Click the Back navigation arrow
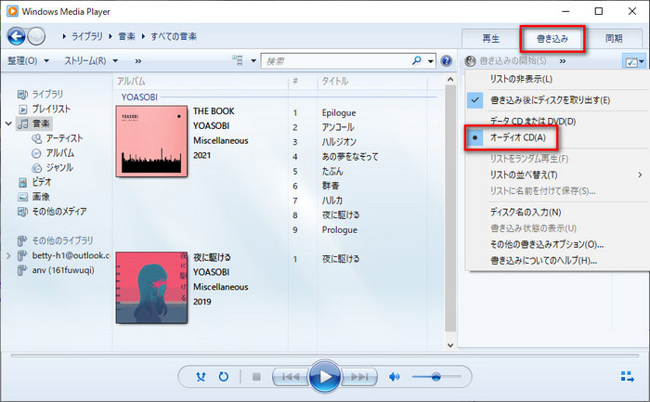Image resolution: width=650 pixels, height=402 pixels. point(17,37)
